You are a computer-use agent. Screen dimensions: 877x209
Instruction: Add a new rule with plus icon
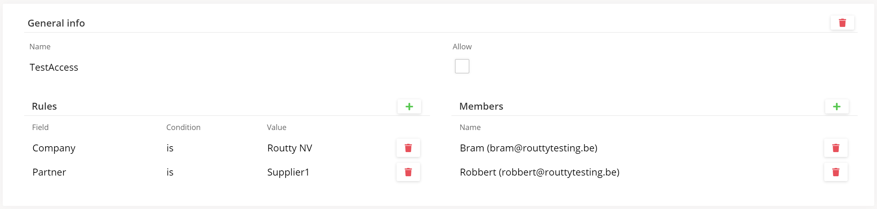[x=409, y=107]
